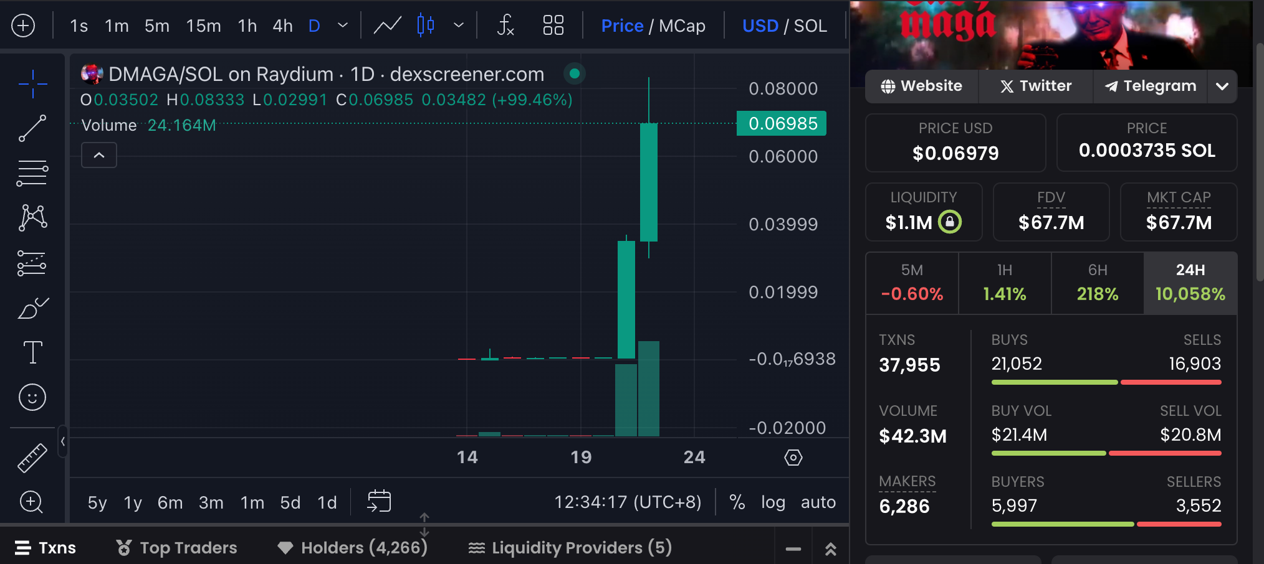
Task: Expand the timeframe dropdown arrow
Action: tap(342, 26)
